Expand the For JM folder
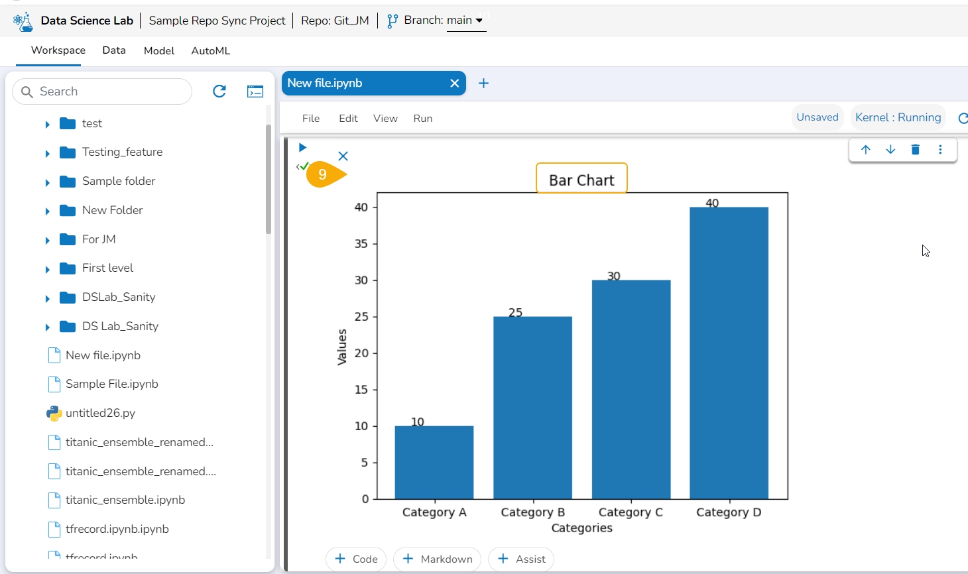The width and height of the screenshot is (968, 574). tap(47, 240)
